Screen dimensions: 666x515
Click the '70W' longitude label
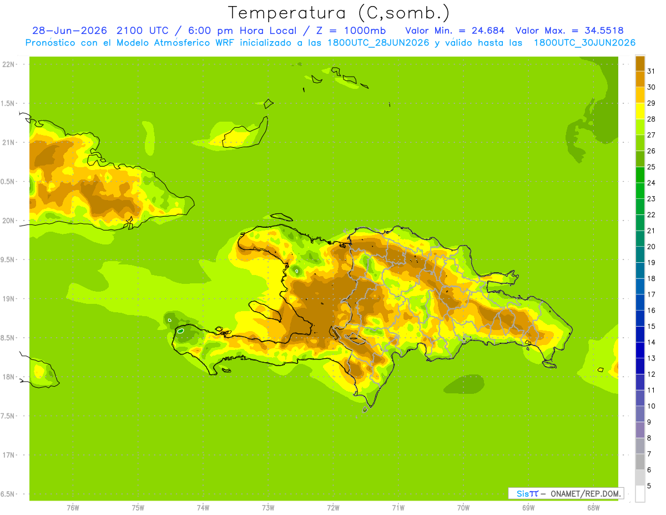(463, 508)
